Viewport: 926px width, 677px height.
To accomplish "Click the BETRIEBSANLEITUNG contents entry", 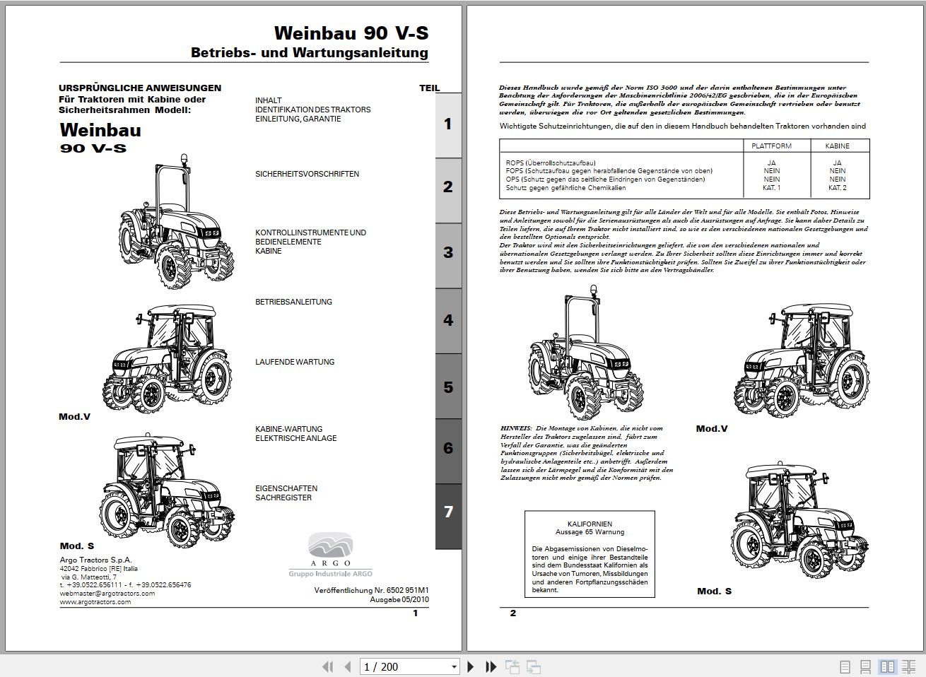I will click(293, 302).
